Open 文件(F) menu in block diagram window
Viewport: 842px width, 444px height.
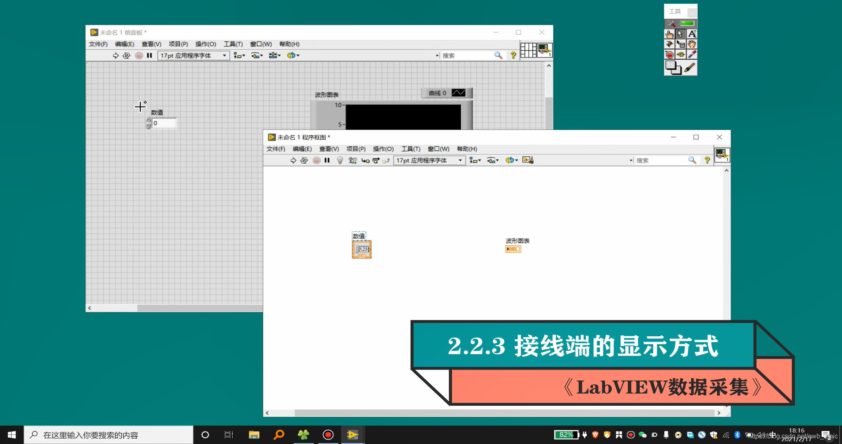pyautogui.click(x=276, y=149)
